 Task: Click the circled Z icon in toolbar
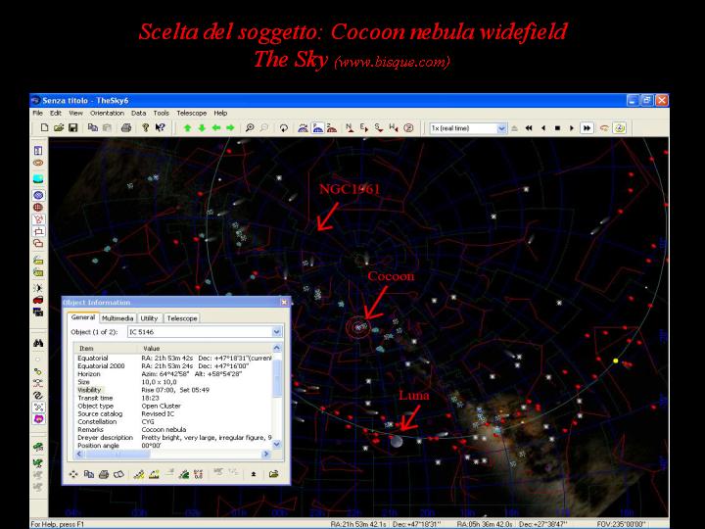408,128
